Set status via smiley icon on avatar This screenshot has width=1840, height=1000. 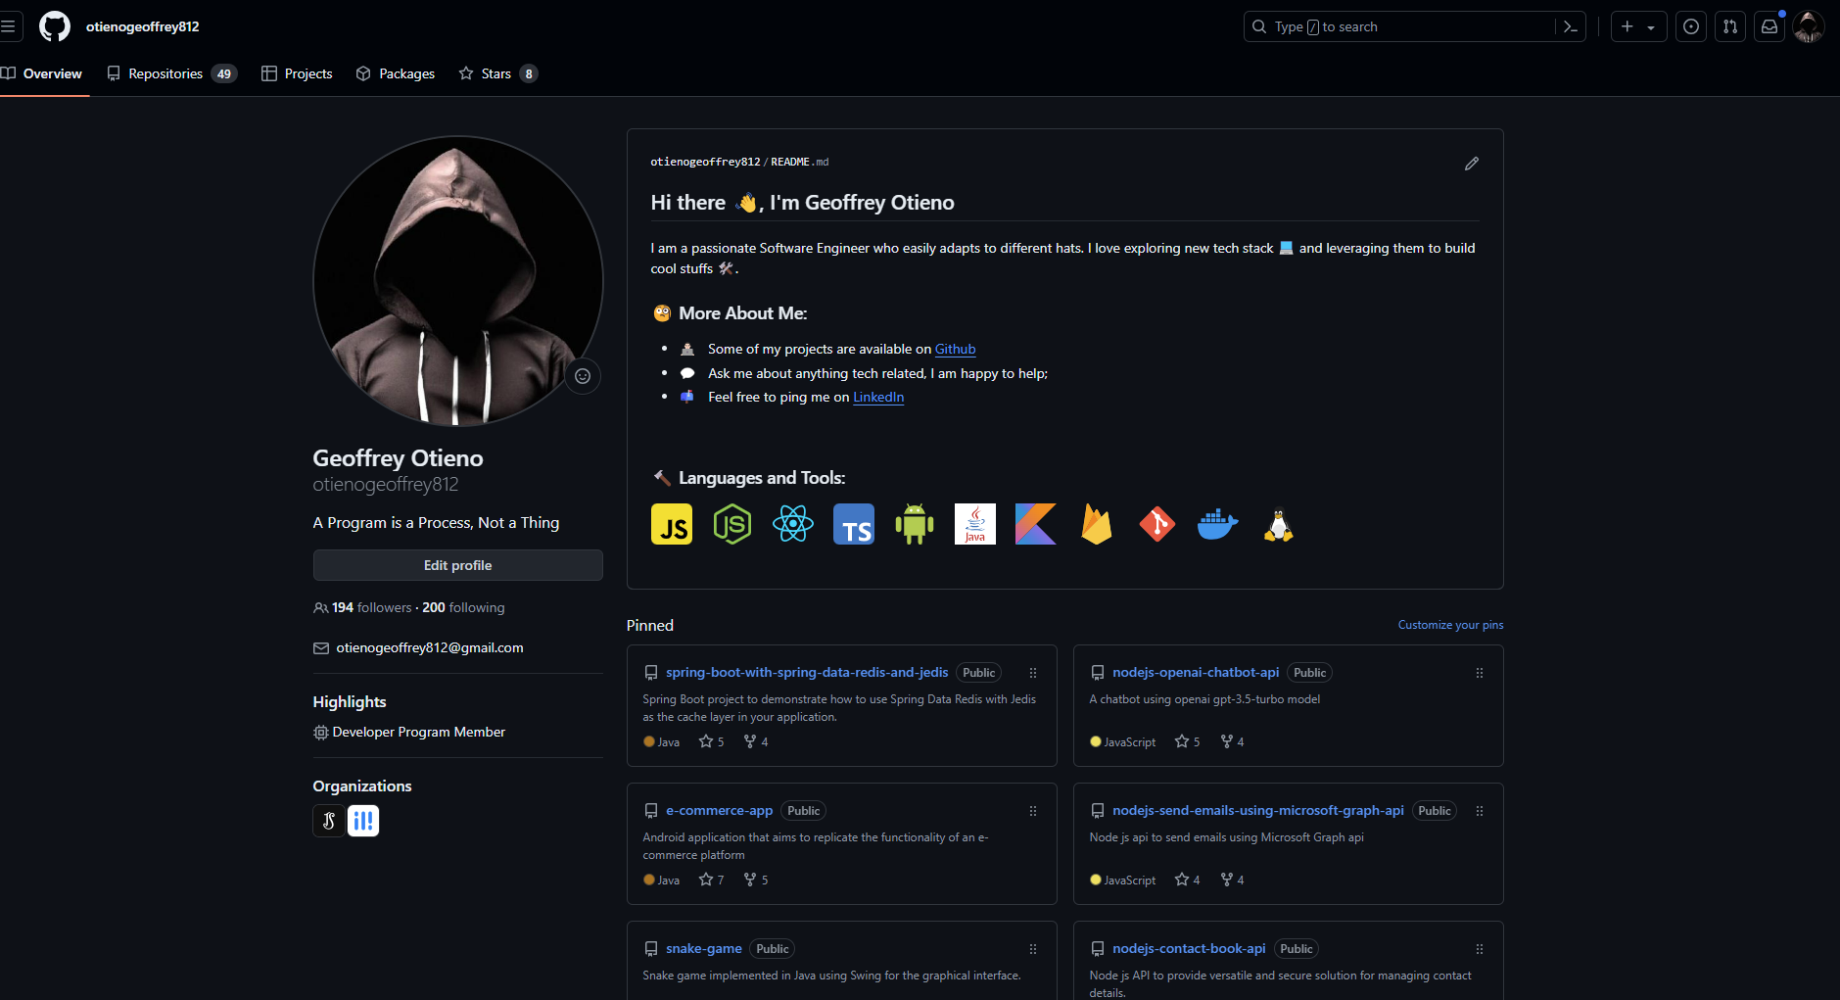(x=583, y=376)
